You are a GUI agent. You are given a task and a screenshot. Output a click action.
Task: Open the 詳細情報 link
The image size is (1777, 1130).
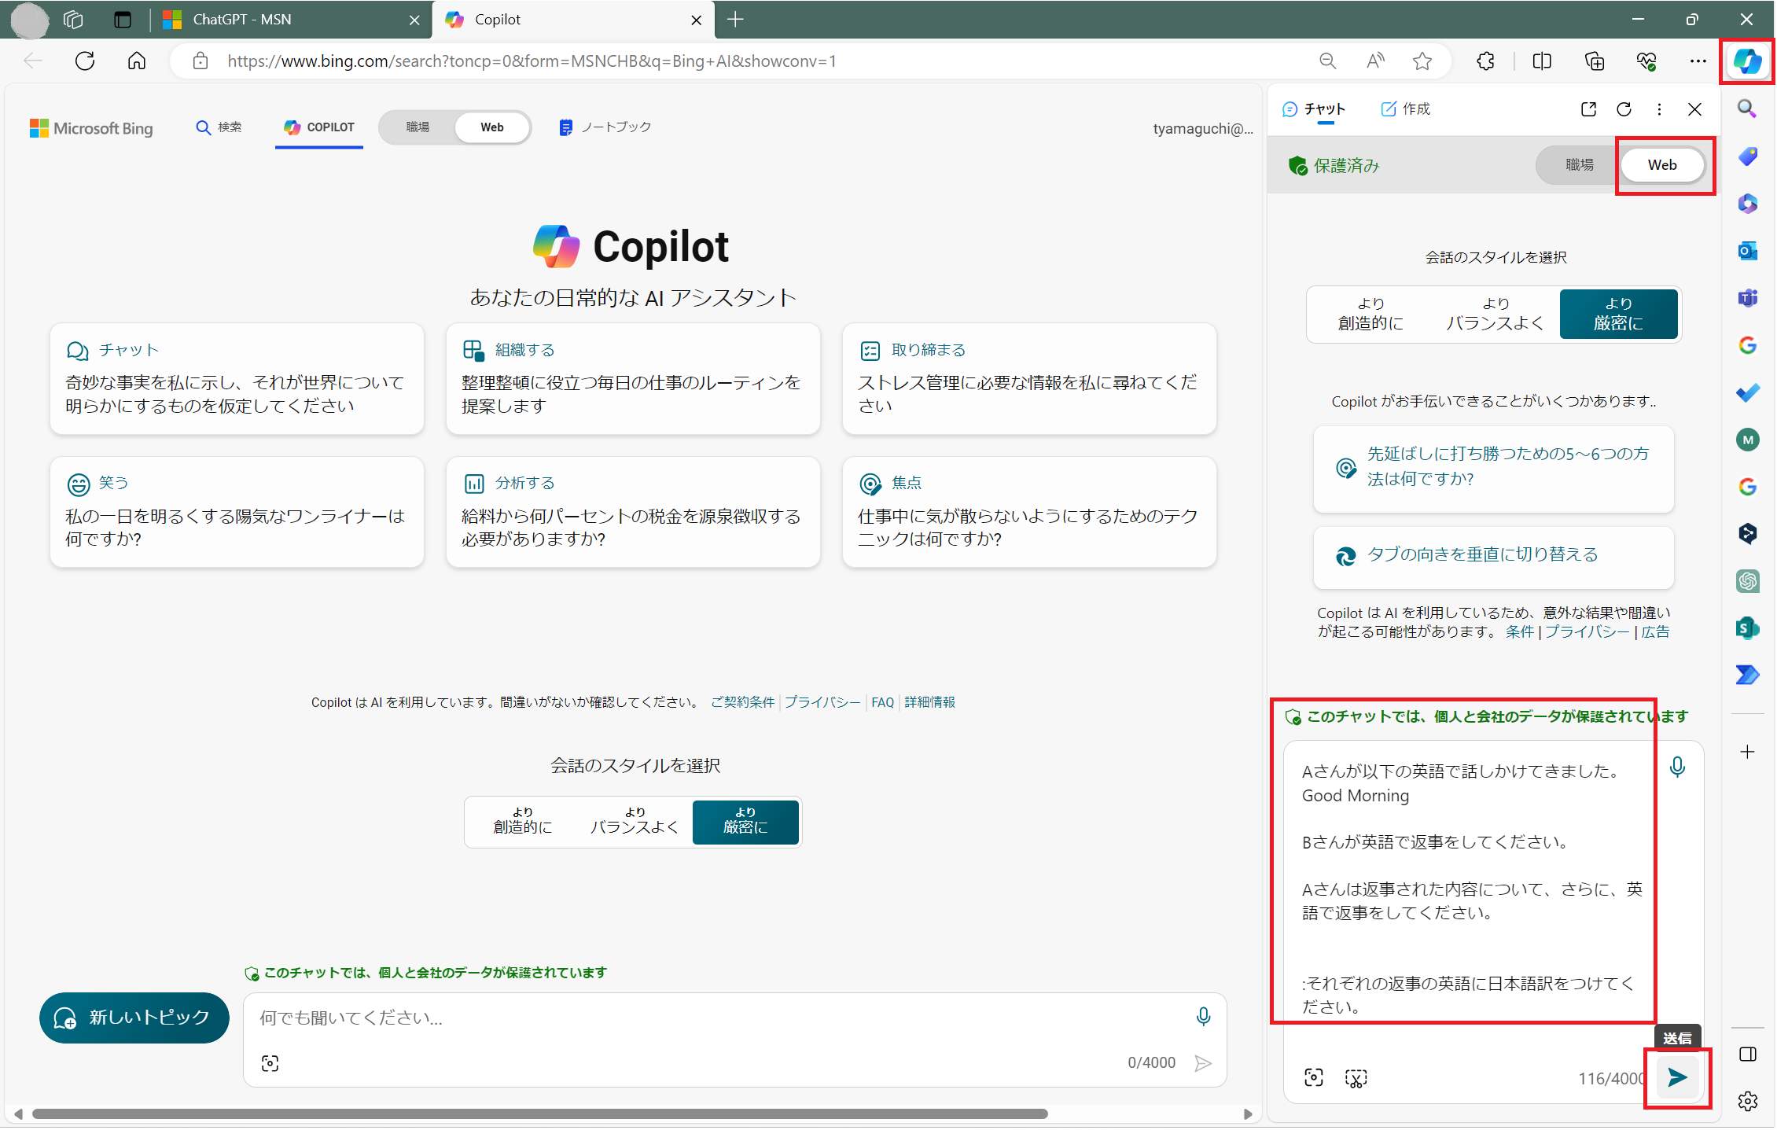pyautogui.click(x=929, y=701)
